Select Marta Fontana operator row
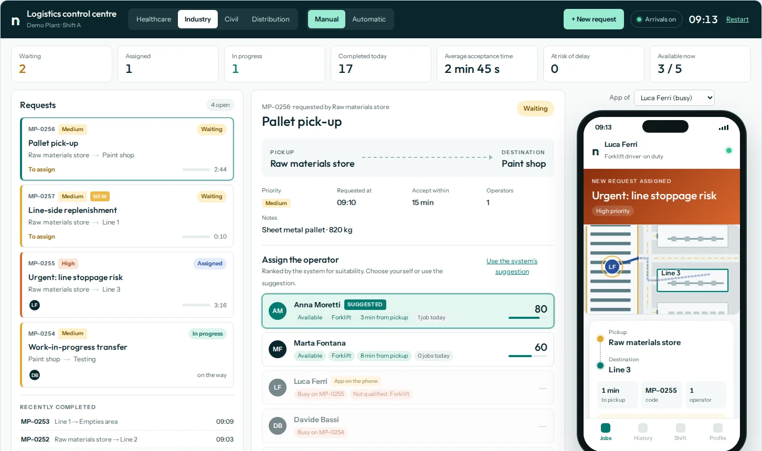The height and width of the screenshot is (451, 762). 408,349
